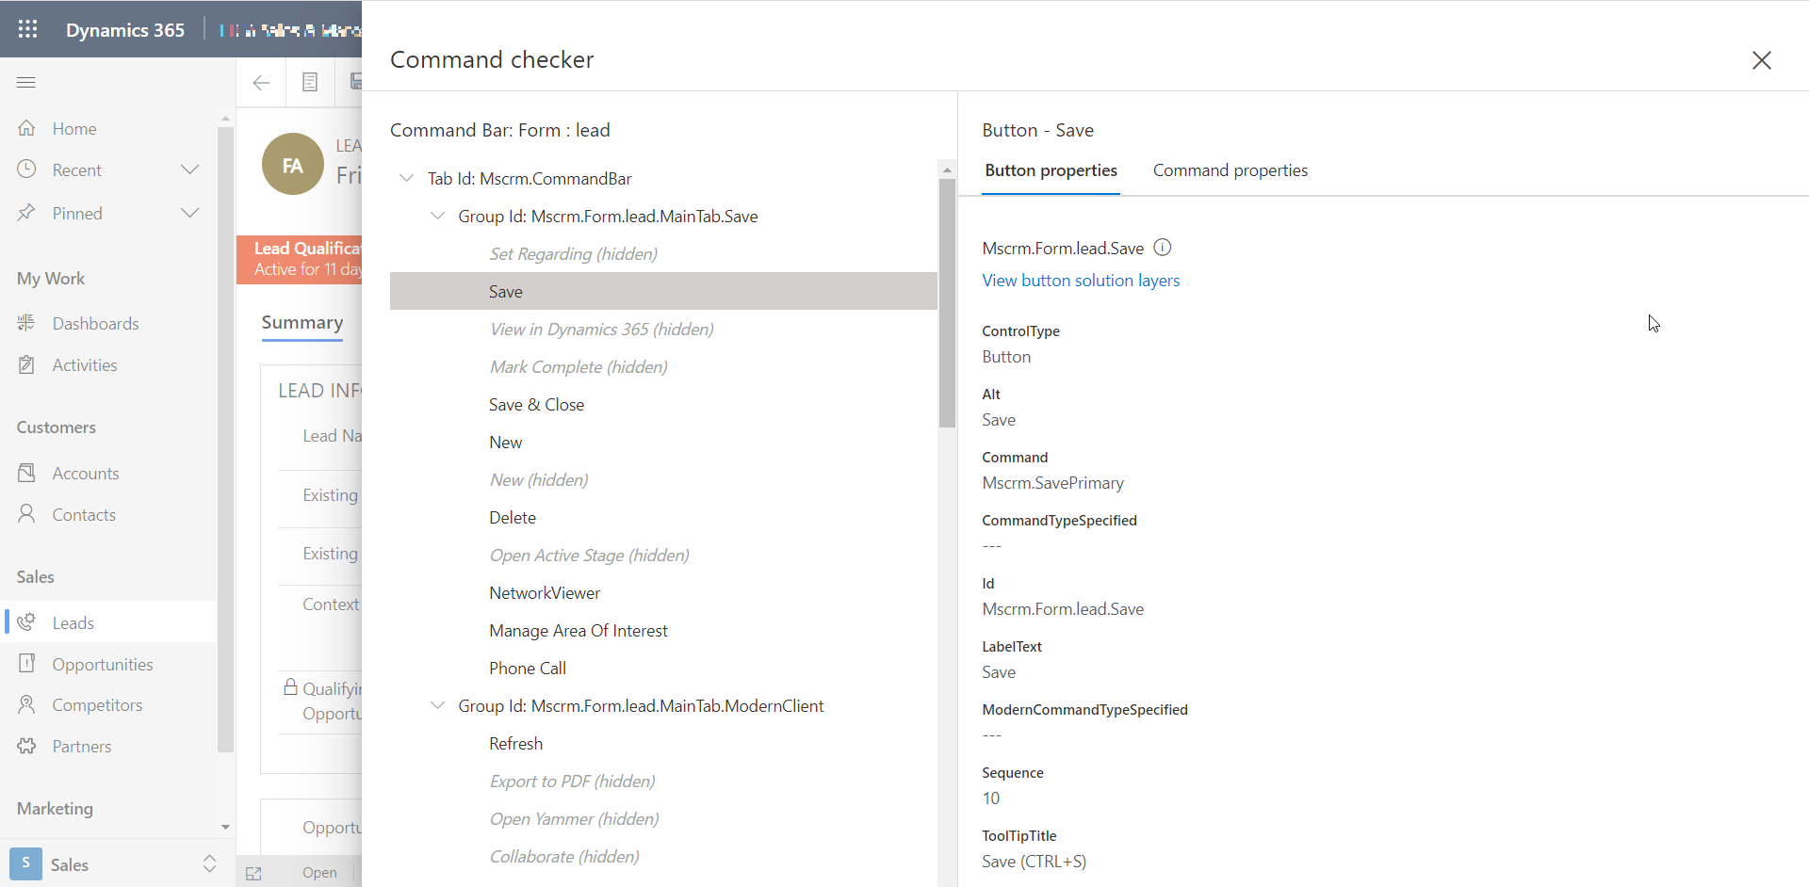
Task: Open Partners in the Sales section
Action: point(82,746)
